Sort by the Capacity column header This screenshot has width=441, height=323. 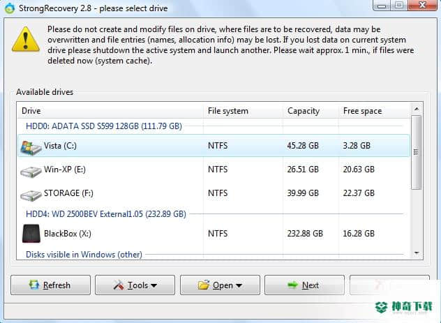[x=311, y=111]
